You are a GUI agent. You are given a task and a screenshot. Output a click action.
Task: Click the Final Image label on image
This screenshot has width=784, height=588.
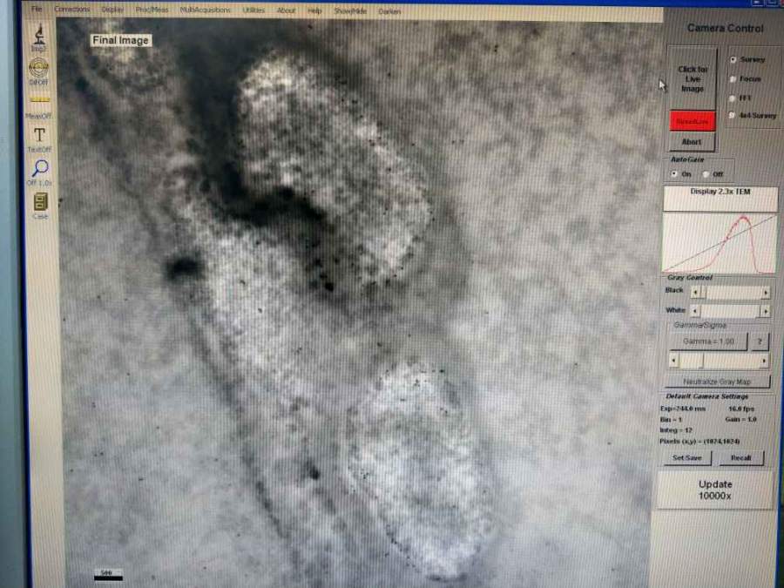click(x=120, y=40)
